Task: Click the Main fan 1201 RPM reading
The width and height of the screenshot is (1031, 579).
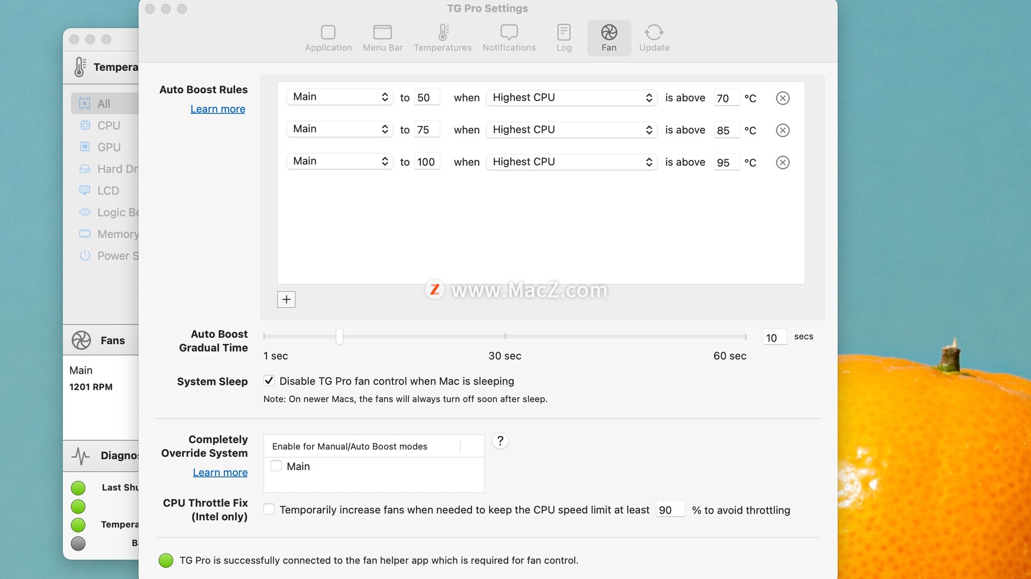Action: click(91, 387)
